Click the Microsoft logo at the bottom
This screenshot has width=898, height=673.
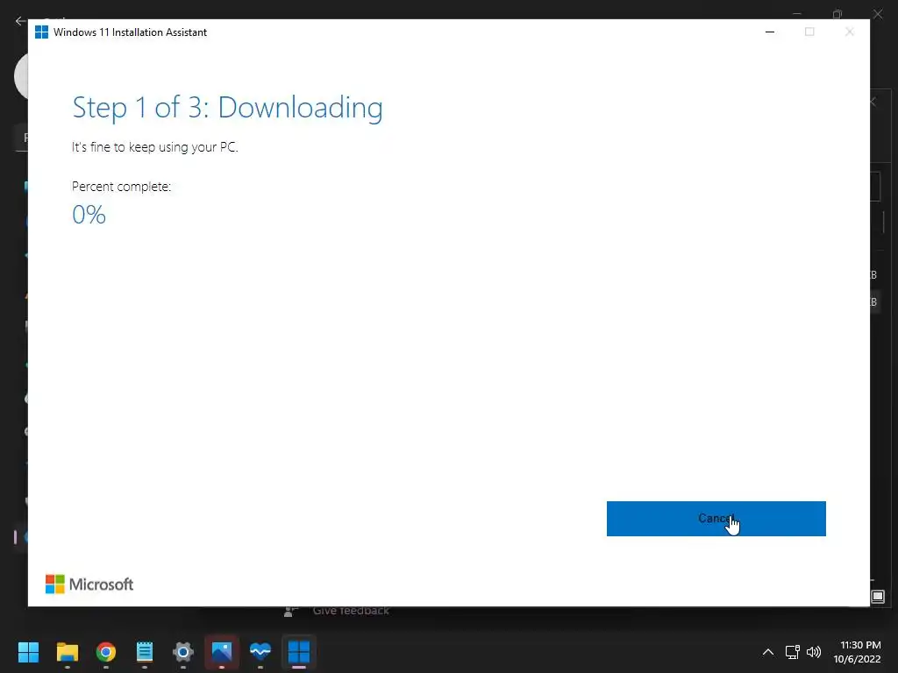89,584
